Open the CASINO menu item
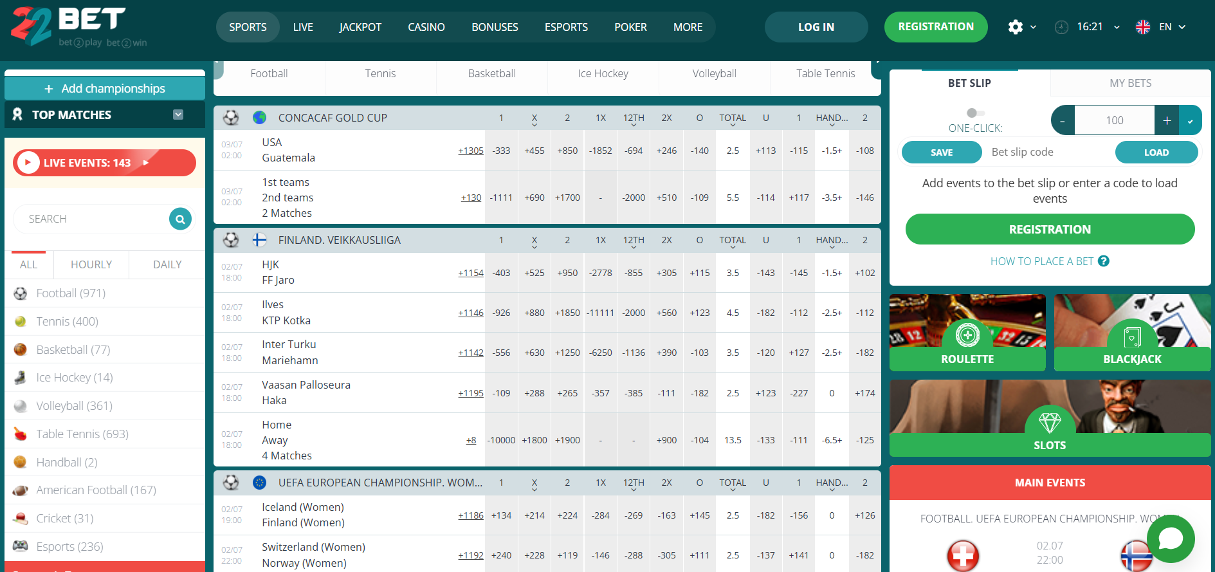 [x=426, y=27]
